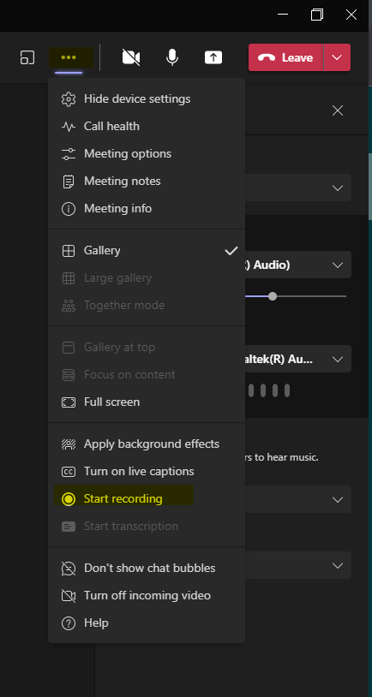This screenshot has height=697, width=372.
Task: Expand the speaker Audio dropdown
Action: [338, 265]
